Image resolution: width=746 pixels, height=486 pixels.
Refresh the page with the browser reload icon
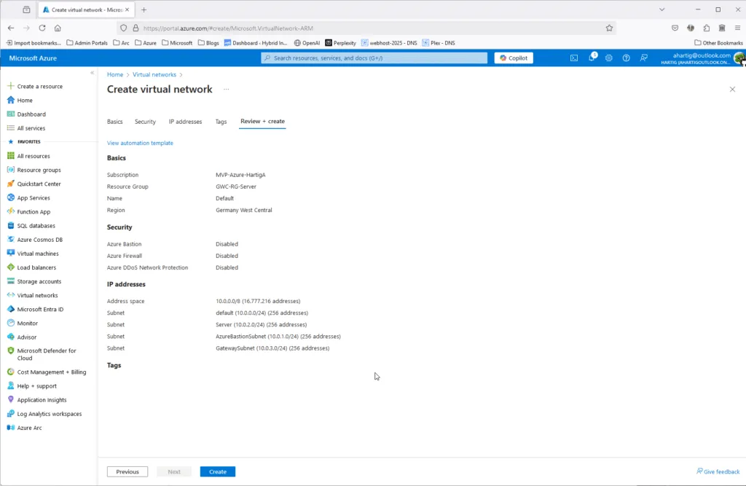click(x=42, y=27)
